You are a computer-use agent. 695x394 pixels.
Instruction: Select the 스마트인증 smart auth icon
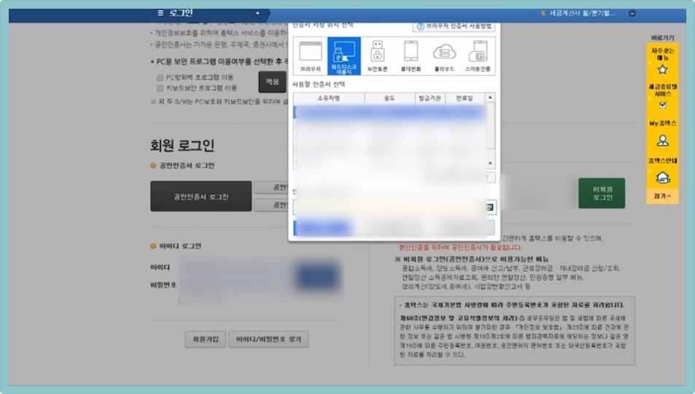[x=478, y=56]
